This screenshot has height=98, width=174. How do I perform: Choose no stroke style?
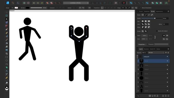[x=142, y=15]
